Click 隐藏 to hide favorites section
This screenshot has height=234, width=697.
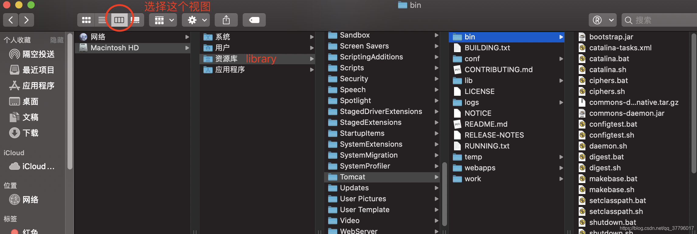coord(57,40)
